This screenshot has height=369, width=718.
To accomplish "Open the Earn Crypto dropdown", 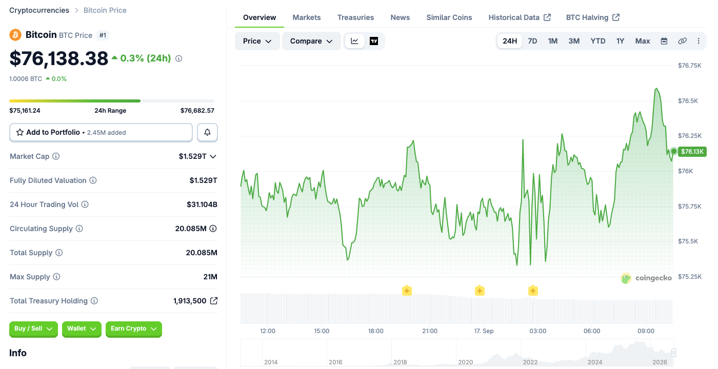I will click(x=134, y=329).
